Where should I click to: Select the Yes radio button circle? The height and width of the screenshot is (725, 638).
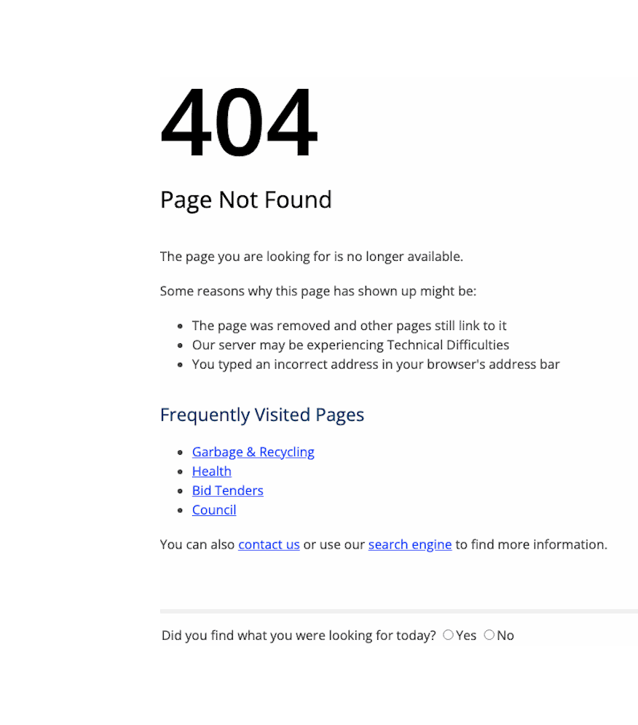point(448,635)
